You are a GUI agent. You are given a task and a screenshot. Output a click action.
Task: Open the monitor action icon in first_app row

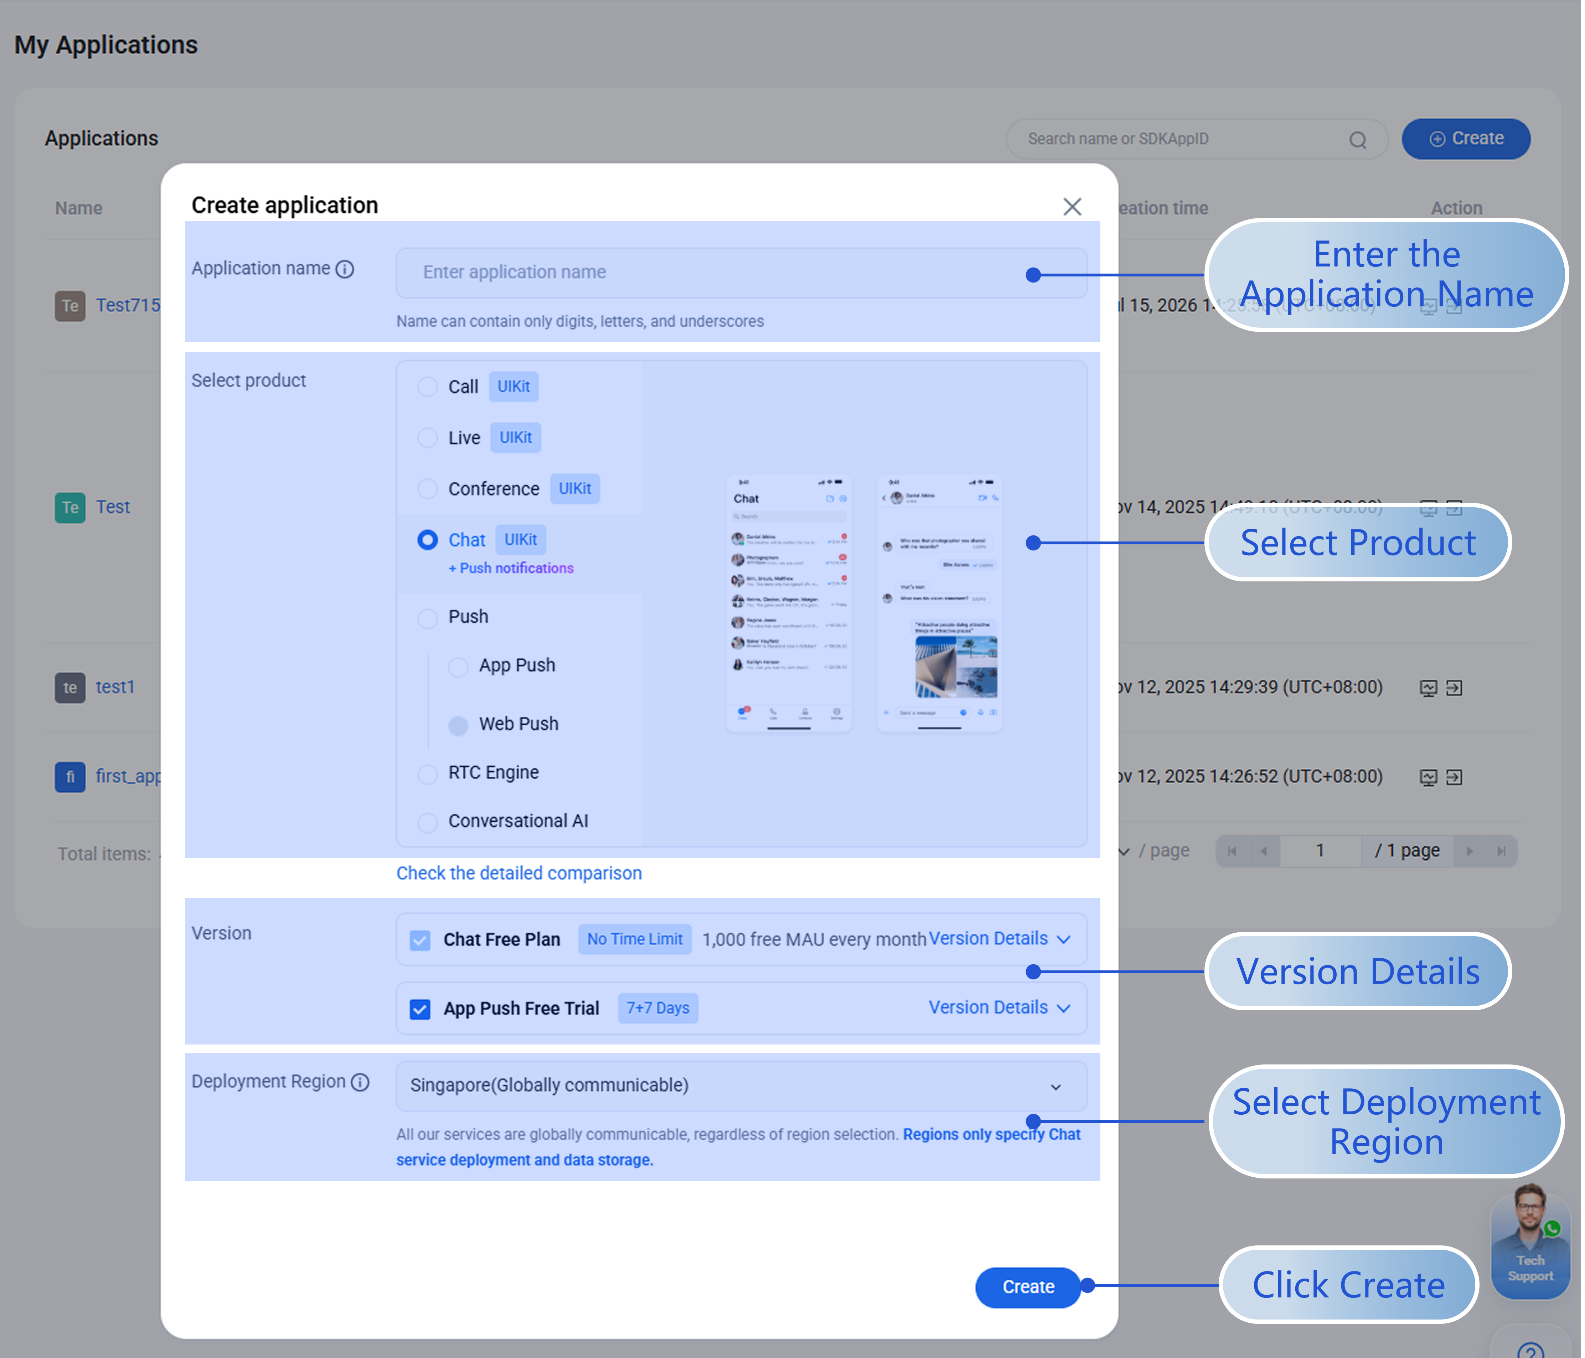click(1428, 777)
